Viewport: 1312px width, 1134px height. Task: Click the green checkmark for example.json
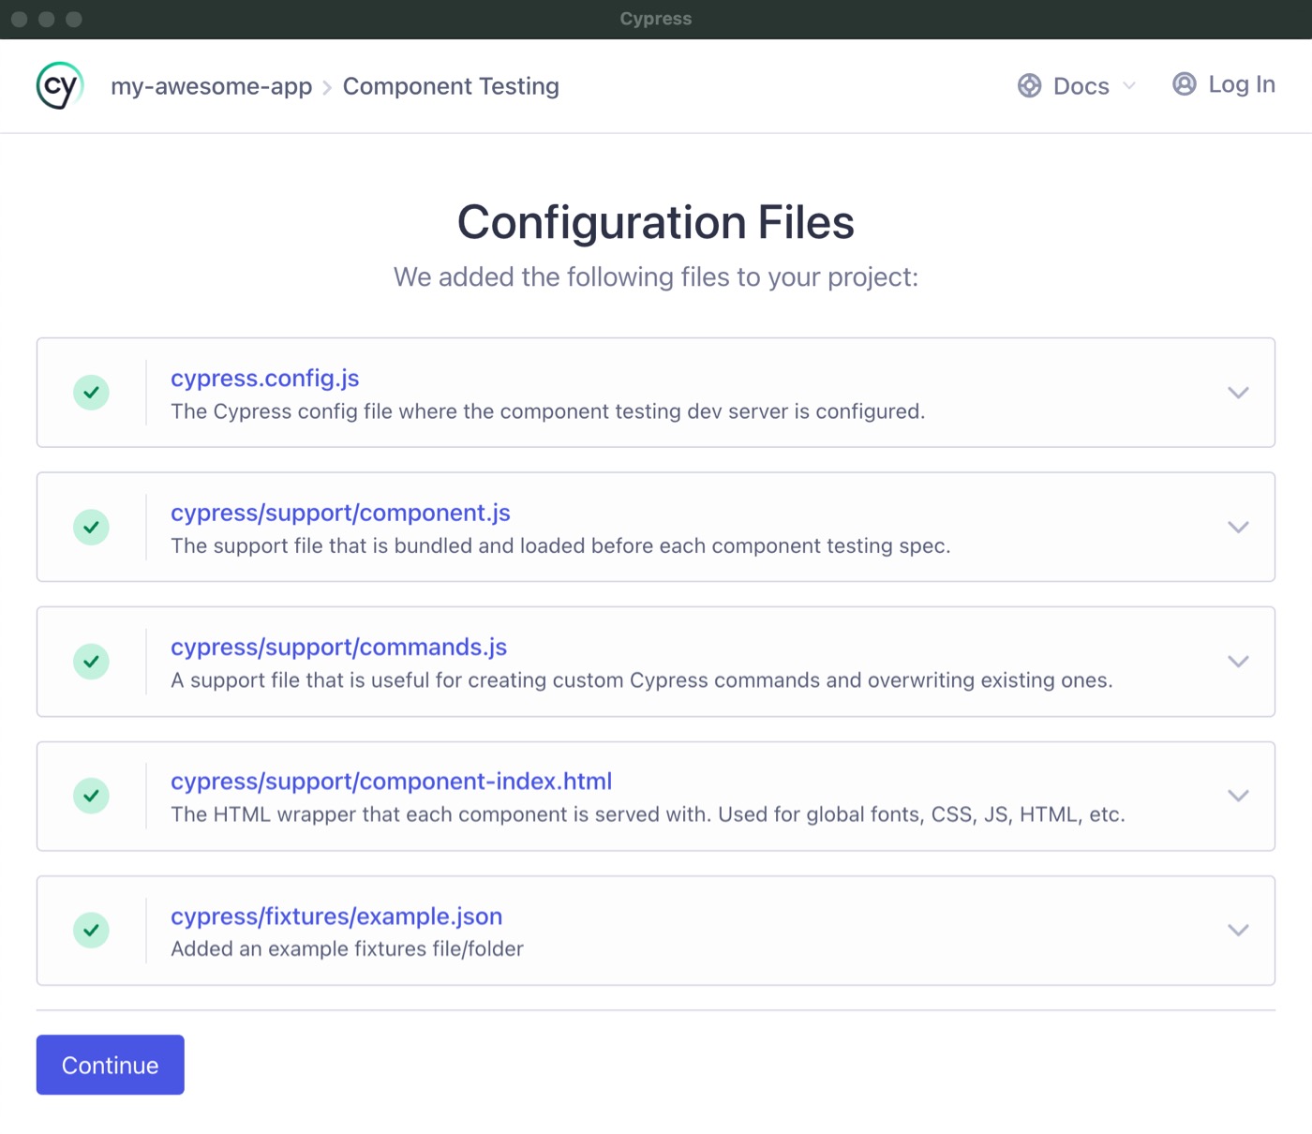(91, 931)
